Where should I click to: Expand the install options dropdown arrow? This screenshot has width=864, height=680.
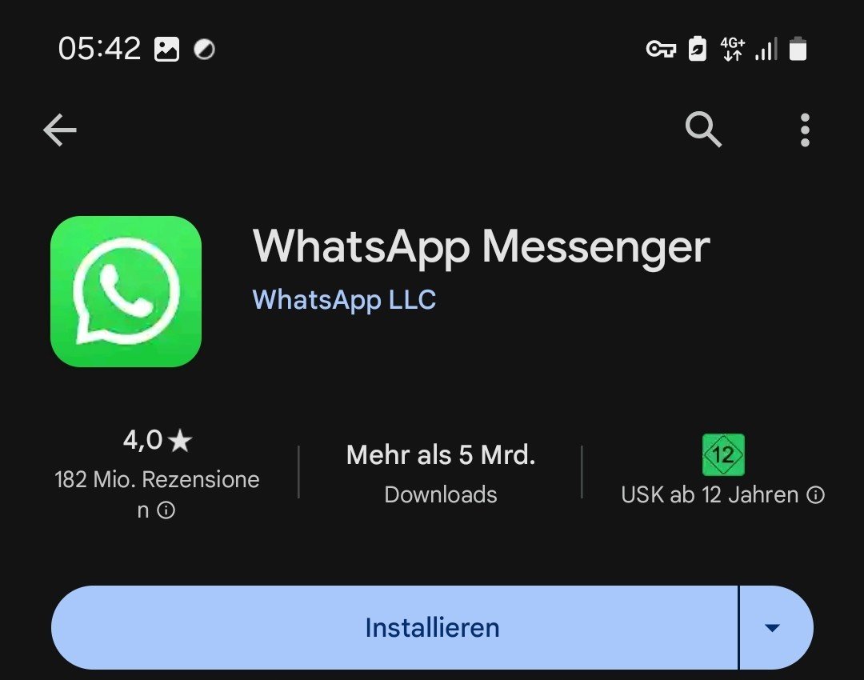[773, 628]
